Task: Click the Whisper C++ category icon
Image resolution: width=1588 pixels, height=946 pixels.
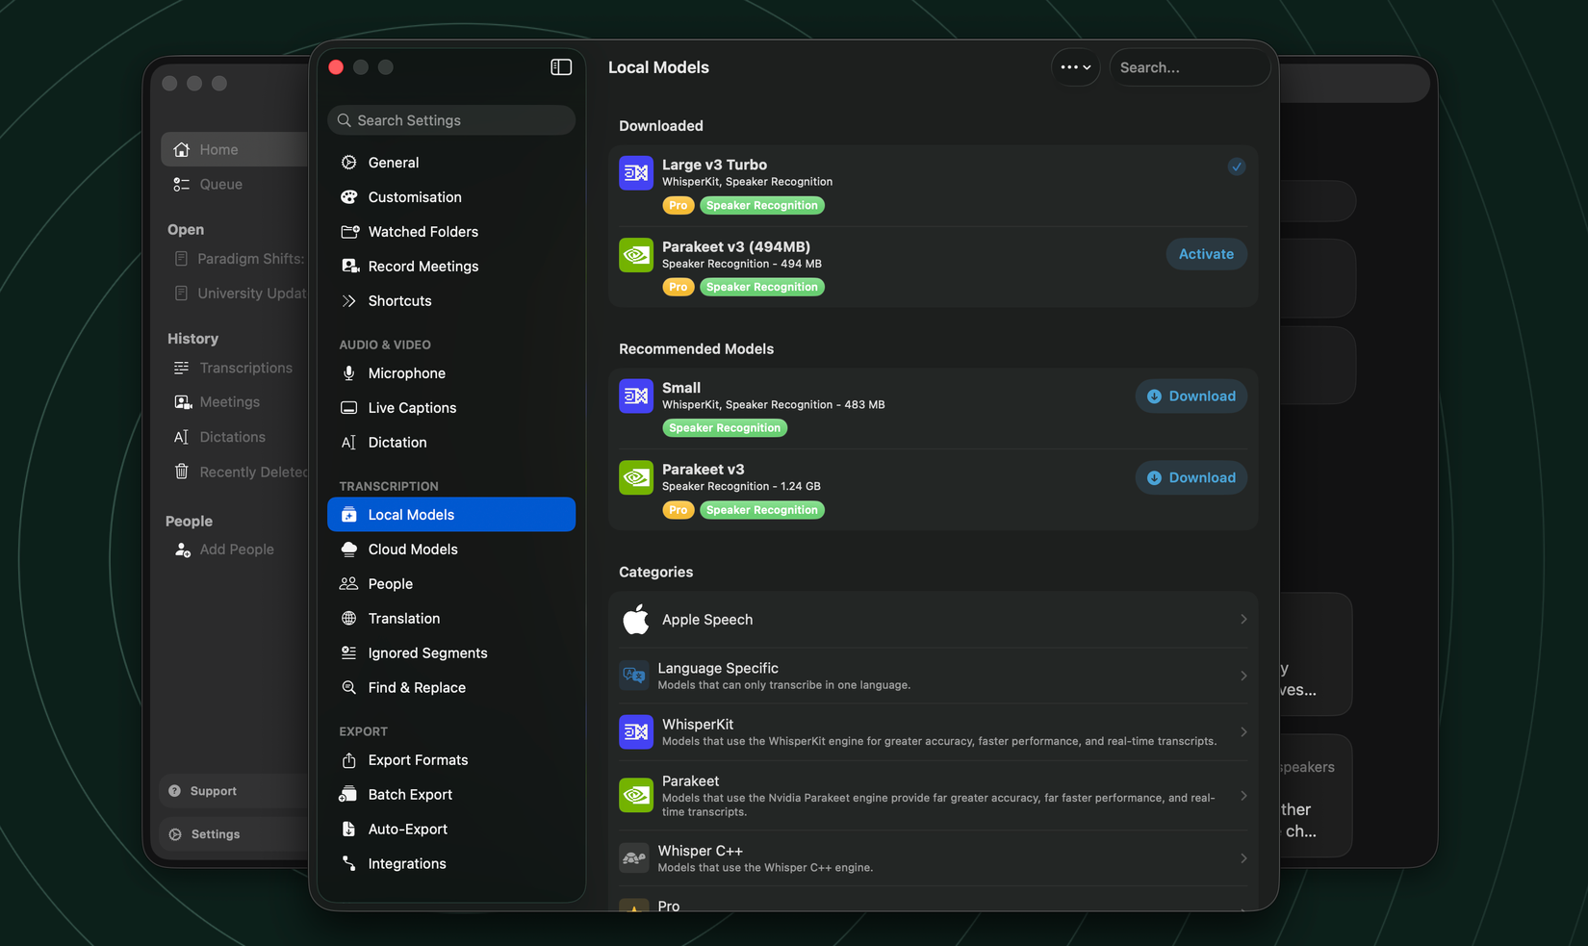Action: pos(634,858)
